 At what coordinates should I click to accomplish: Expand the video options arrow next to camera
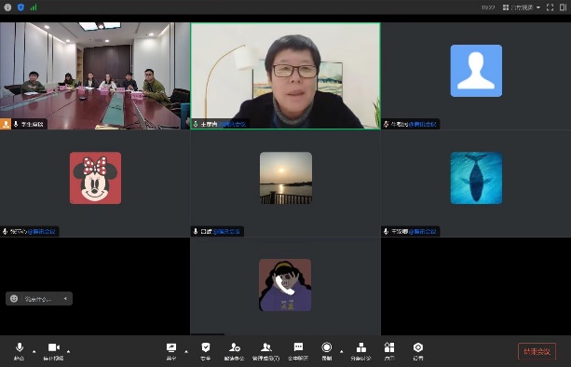pyautogui.click(x=68, y=351)
